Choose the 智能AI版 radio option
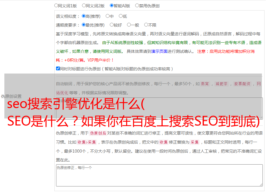This screenshot has height=192, width=266. [x=112, y=6]
